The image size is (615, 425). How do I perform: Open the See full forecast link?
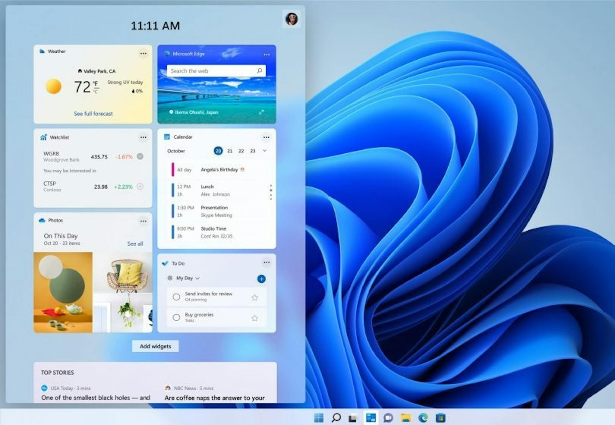pos(93,114)
